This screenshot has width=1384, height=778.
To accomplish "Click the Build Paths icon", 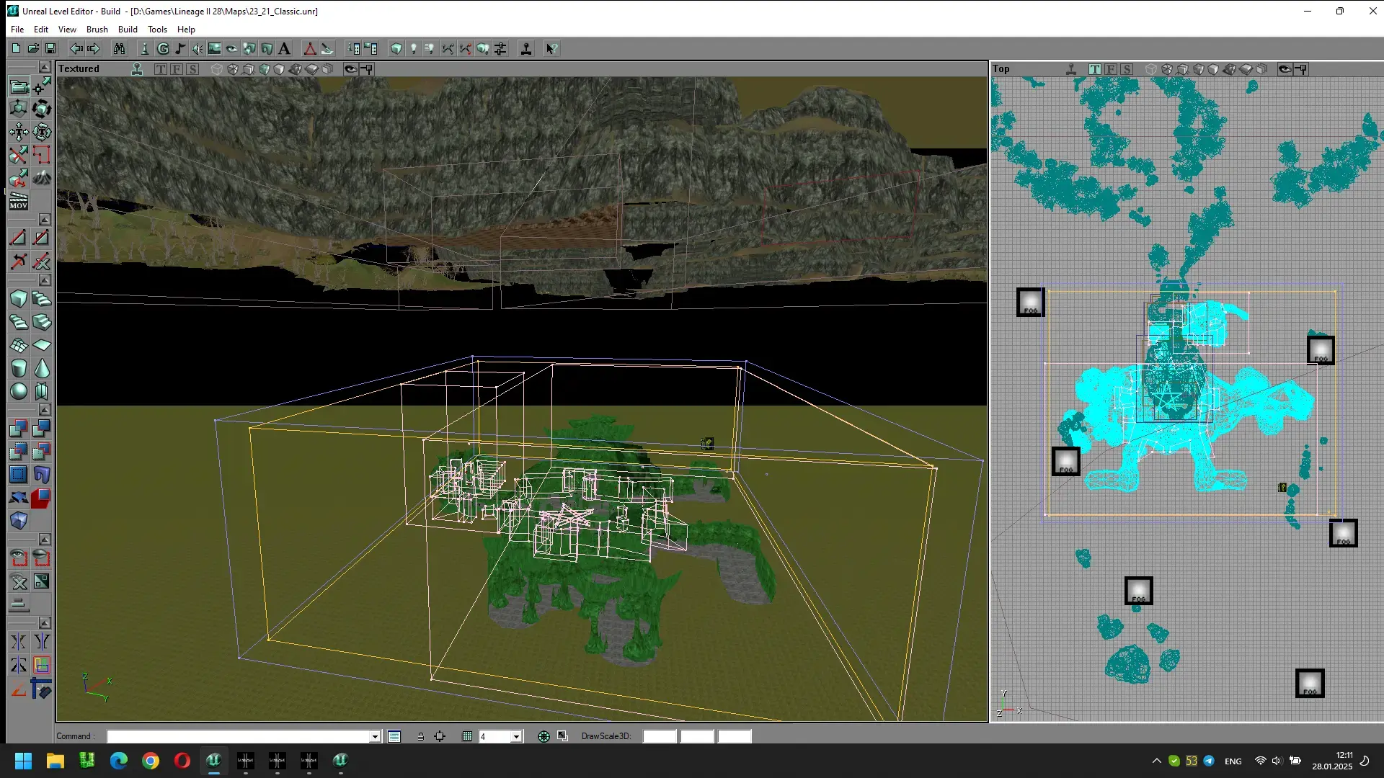I will click(x=448, y=48).
